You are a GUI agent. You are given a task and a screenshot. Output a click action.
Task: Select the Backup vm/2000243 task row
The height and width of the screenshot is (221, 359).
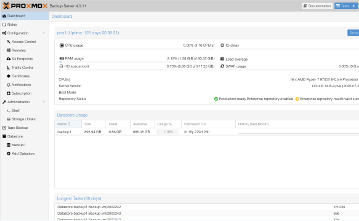207,213
